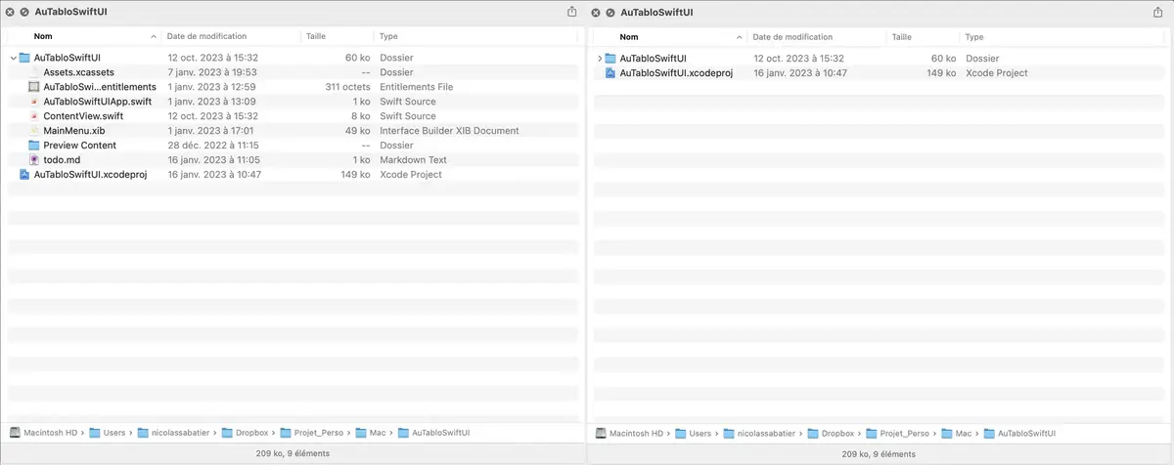
Task: Select the xcodeproj icon in right window
Action: coord(610,73)
